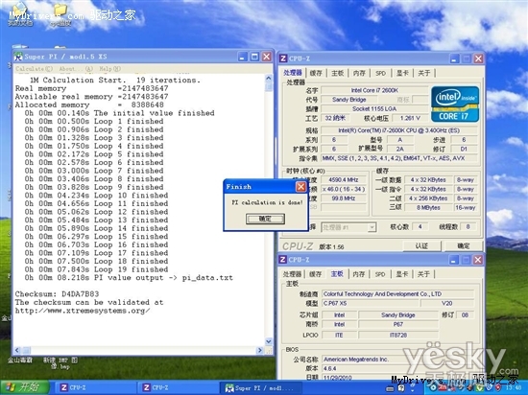Activate second CPU-Z taskbar button

click(x=178, y=387)
